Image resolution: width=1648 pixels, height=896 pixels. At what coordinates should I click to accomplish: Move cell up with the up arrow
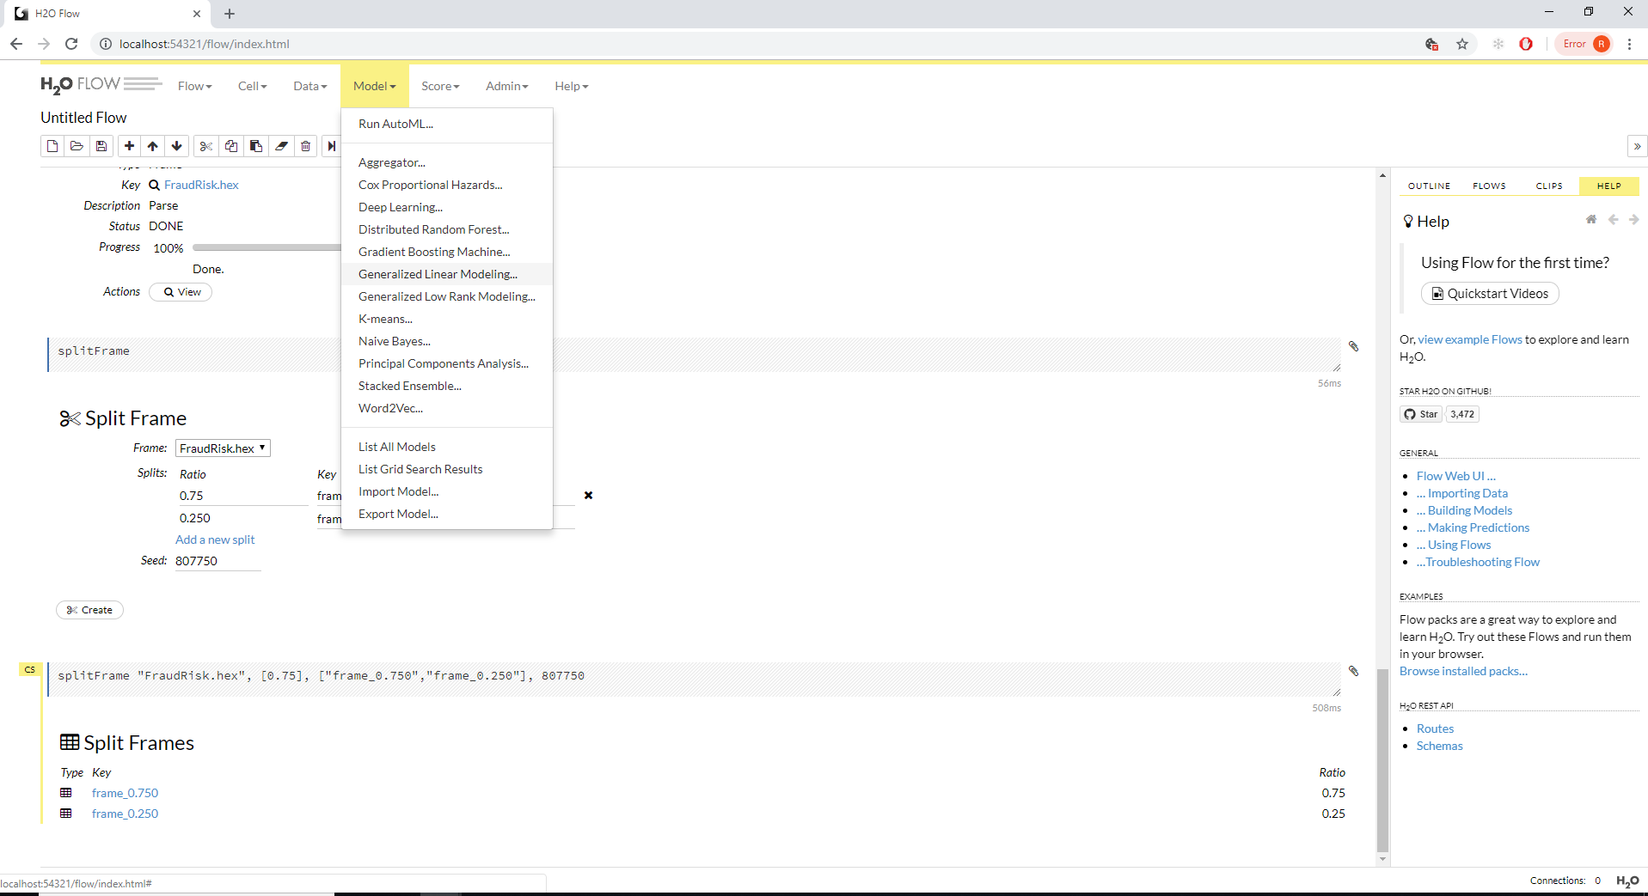pos(153,146)
